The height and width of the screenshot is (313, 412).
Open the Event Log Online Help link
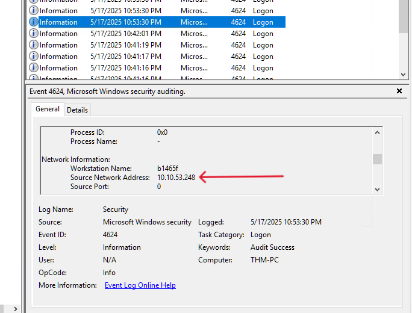point(140,285)
